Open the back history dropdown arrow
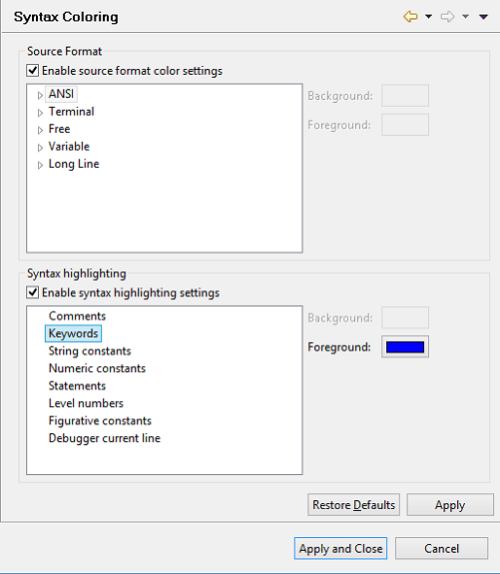The width and height of the screenshot is (500, 574). click(x=428, y=17)
